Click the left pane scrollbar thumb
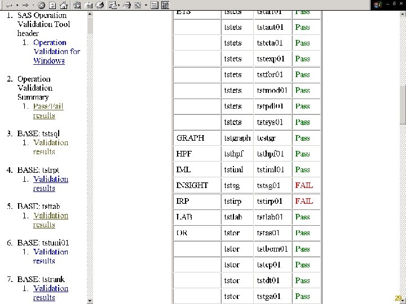Viewport: 406px width, 304px height. point(90,25)
